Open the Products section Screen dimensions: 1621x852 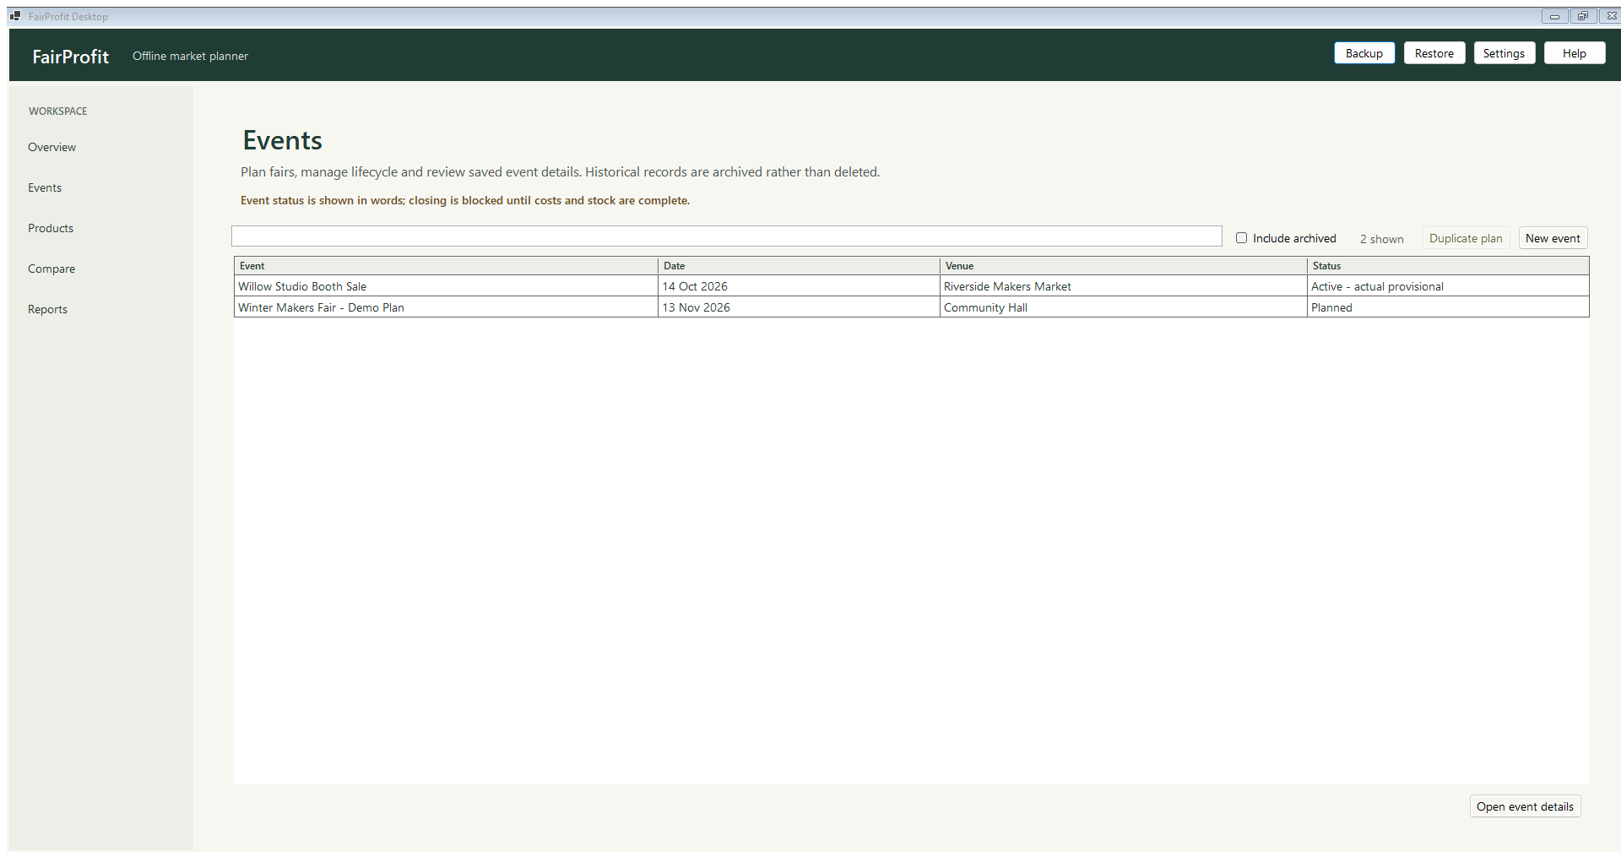[x=51, y=228]
